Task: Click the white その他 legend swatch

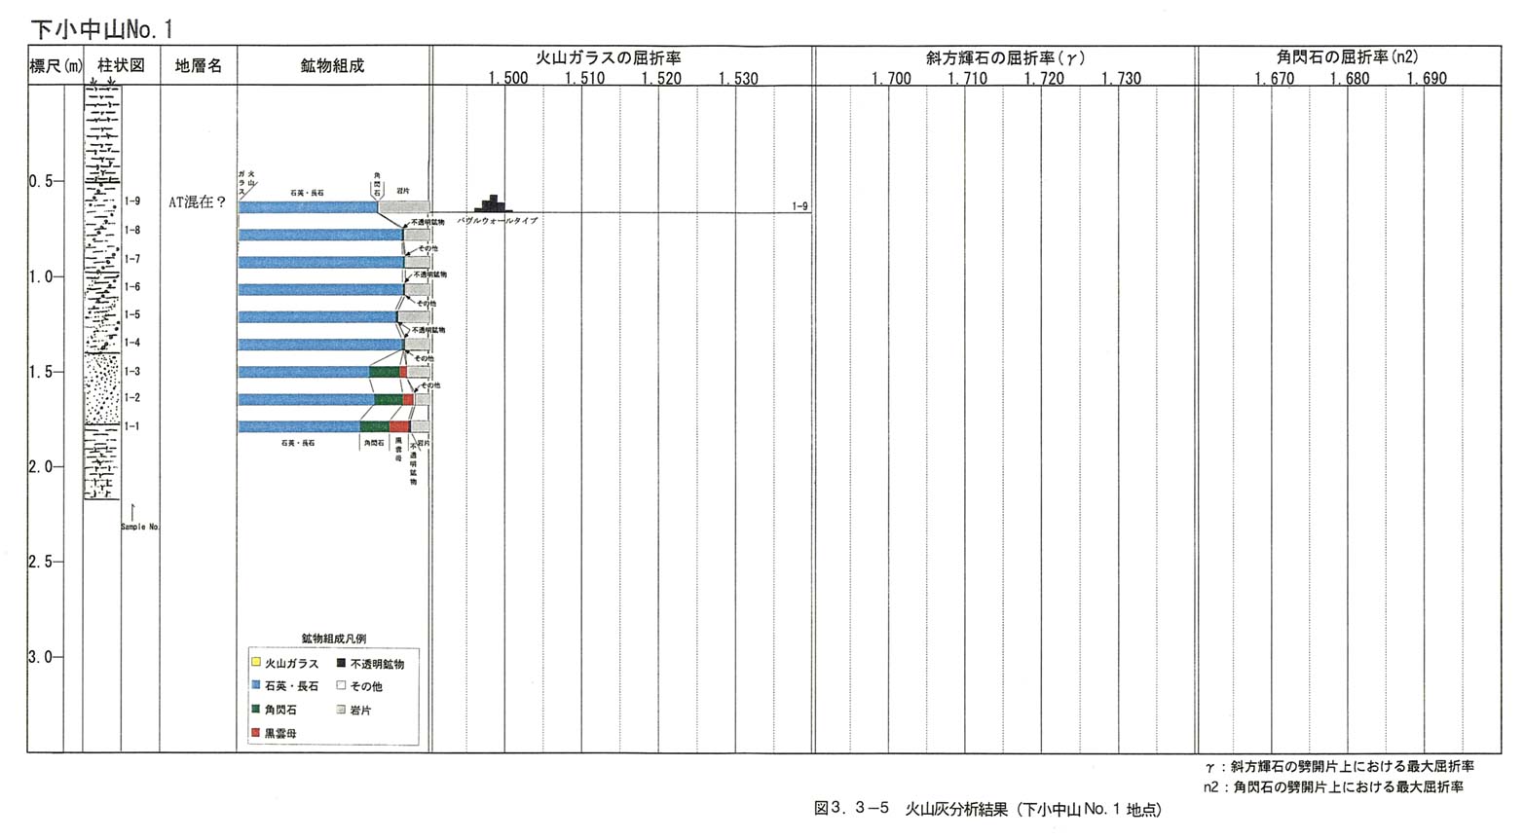Action: [341, 686]
